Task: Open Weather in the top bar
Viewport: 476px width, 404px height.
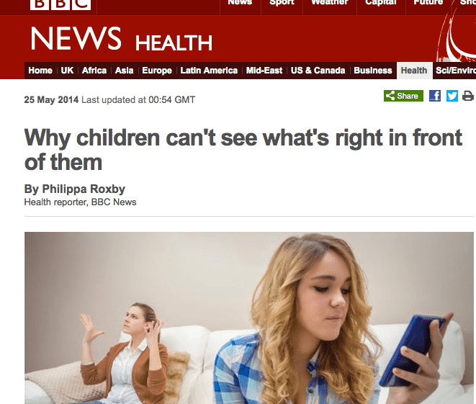Action: click(330, 3)
